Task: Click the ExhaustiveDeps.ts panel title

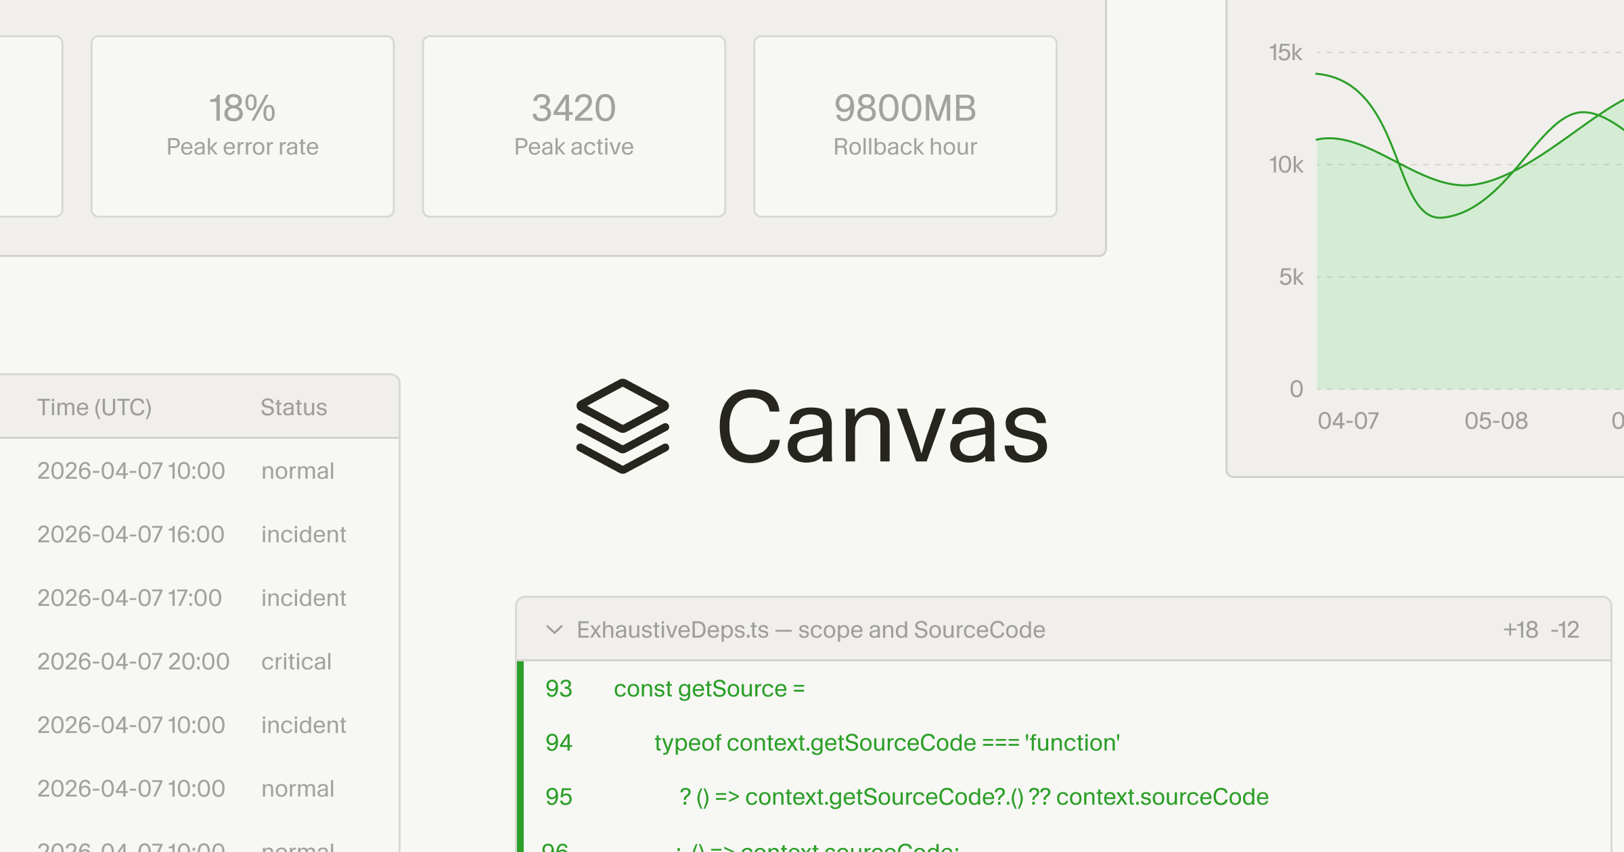Action: point(809,630)
